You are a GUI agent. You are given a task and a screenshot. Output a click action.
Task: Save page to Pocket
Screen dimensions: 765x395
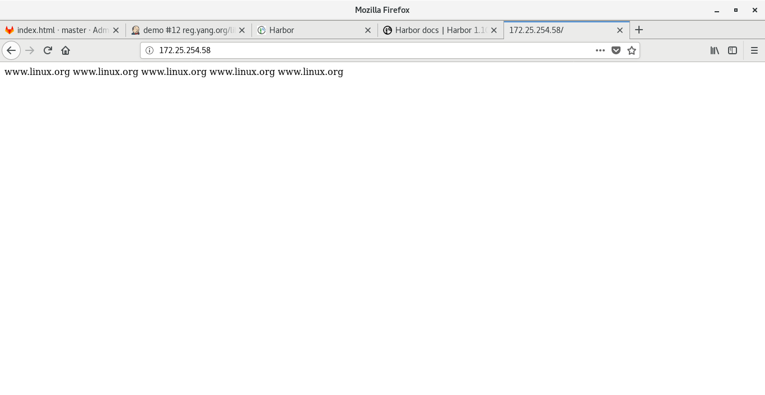tap(616, 50)
